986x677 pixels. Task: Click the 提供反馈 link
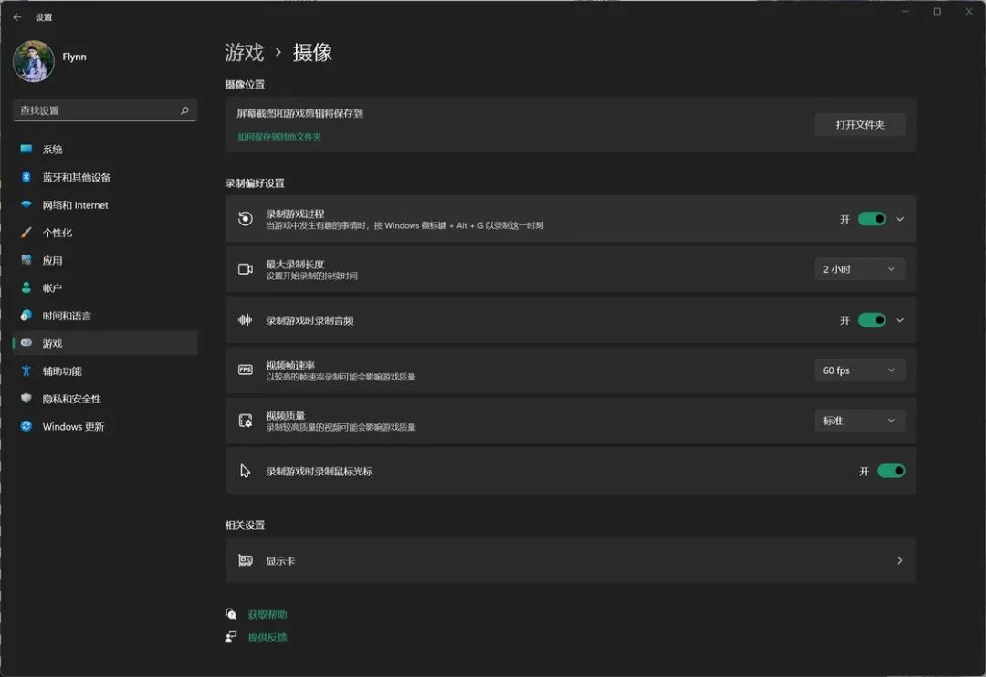pyautogui.click(x=267, y=638)
